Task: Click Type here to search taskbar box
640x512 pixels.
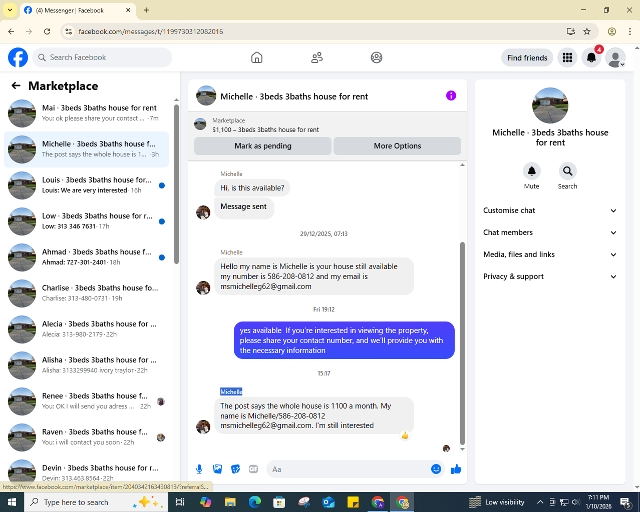Action: (95, 502)
